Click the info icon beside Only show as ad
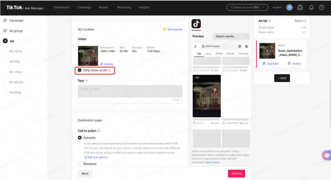This screenshot has width=331, height=180. (109, 70)
